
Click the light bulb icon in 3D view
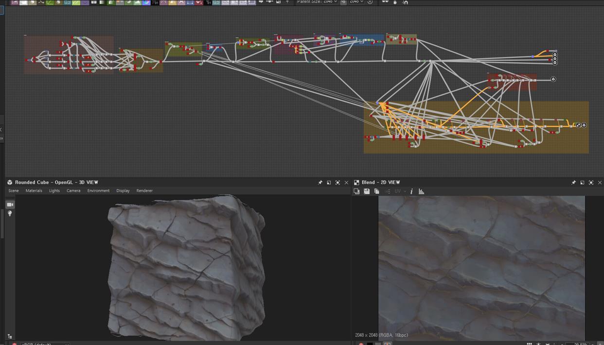[x=10, y=214]
